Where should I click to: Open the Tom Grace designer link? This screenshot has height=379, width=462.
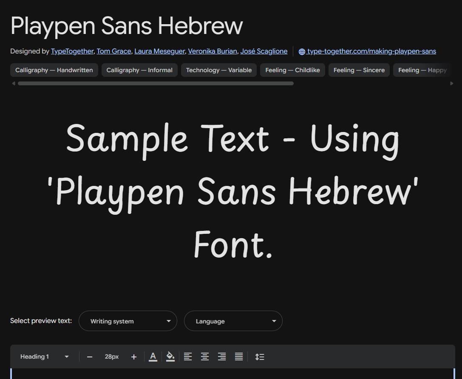pyautogui.click(x=114, y=51)
